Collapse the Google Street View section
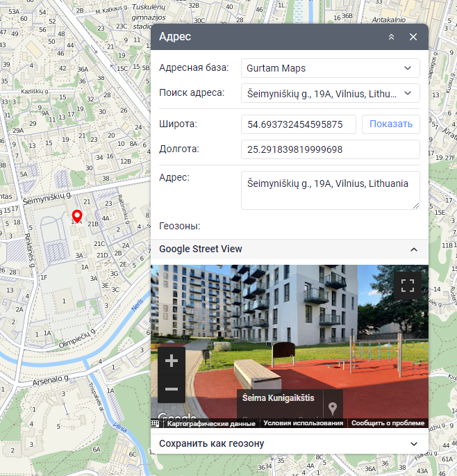457x476 pixels. [x=414, y=249]
